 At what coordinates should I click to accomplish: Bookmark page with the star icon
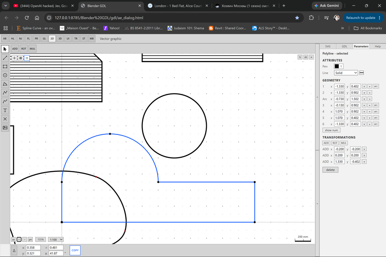click(297, 18)
